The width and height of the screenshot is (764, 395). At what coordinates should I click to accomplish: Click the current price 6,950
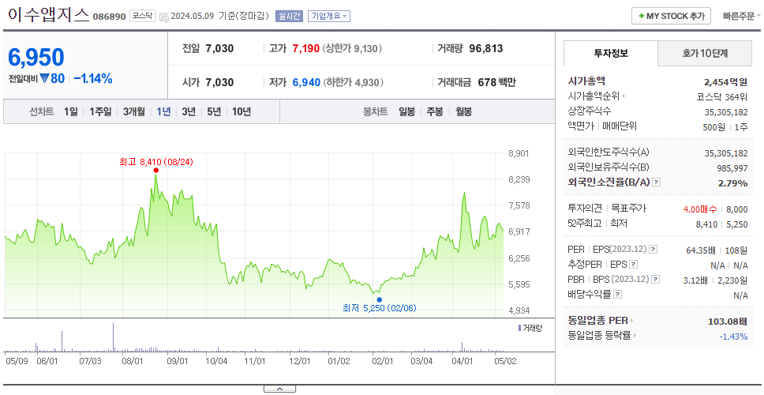tap(36, 58)
